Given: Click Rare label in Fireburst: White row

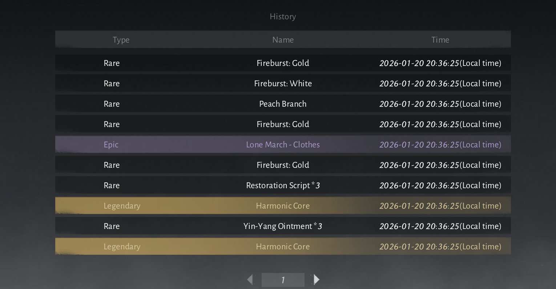Looking at the screenshot, I should [112, 83].
